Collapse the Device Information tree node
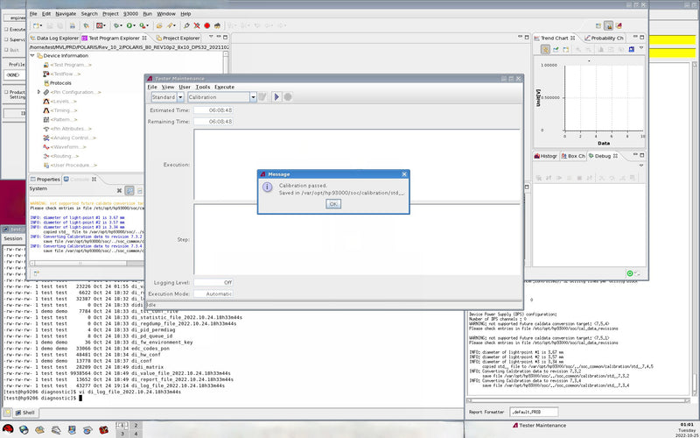Screen dimensions: 700x438 click(x=32, y=56)
